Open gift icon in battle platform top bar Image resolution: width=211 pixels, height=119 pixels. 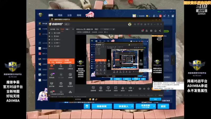click(x=173, y=16)
